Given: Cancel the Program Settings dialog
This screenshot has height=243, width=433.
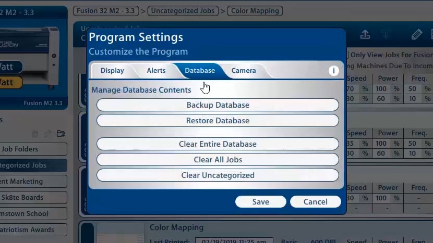Looking at the screenshot, I should pos(315,202).
